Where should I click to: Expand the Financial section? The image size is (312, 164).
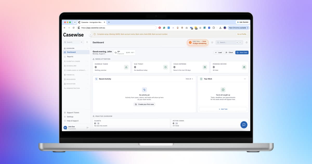pos(76,75)
